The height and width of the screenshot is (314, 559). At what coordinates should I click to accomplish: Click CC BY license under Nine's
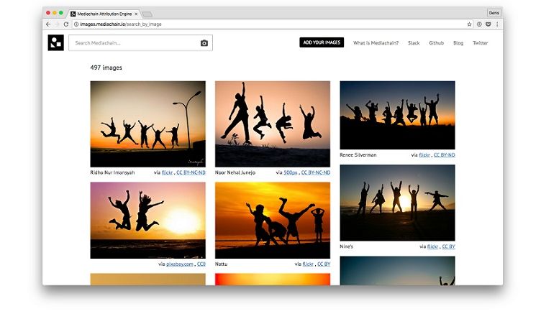(x=448, y=246)
